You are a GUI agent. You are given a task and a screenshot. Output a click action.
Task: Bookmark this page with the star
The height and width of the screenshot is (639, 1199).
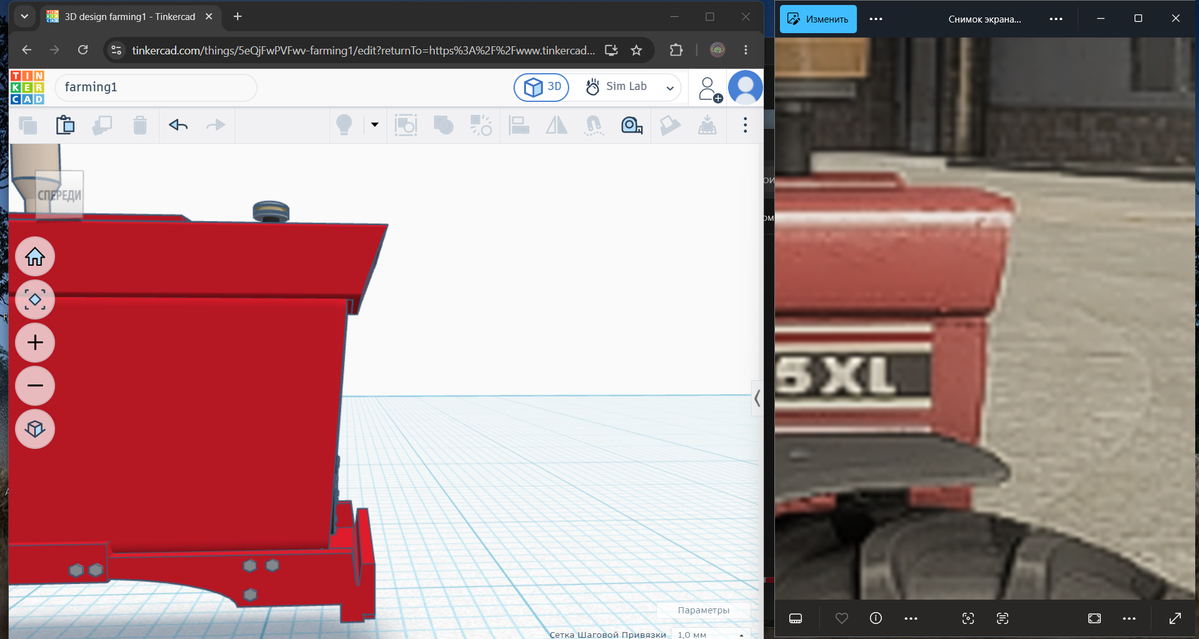click(637, 50)
